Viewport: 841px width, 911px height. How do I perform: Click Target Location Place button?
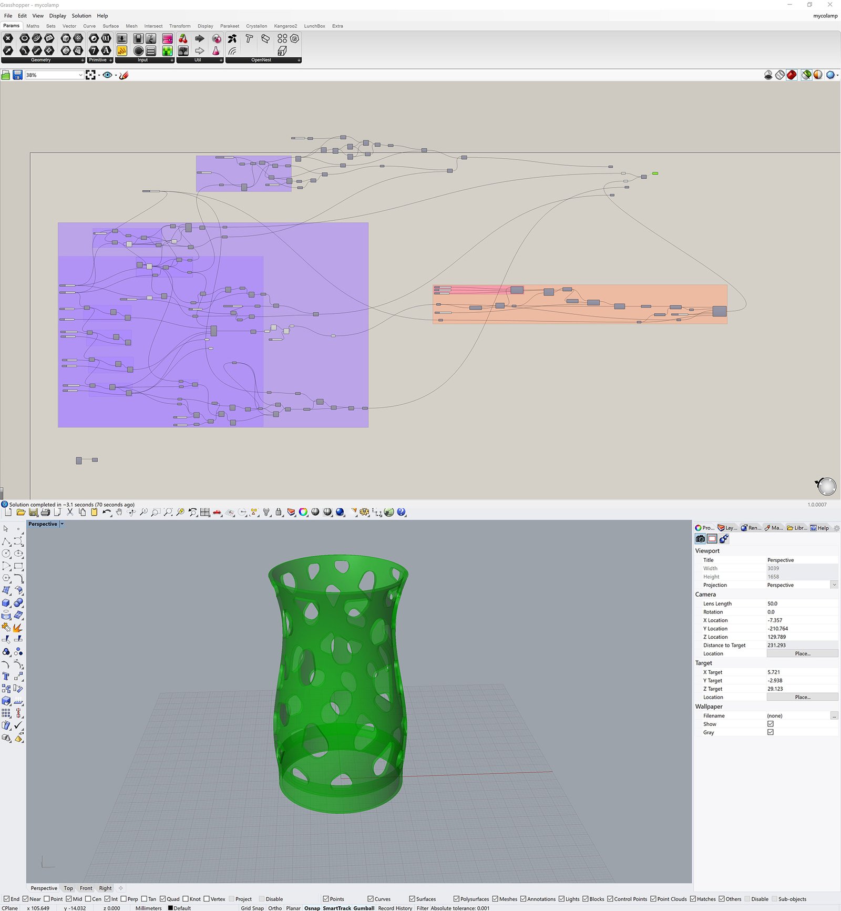[x=803, y=697]
